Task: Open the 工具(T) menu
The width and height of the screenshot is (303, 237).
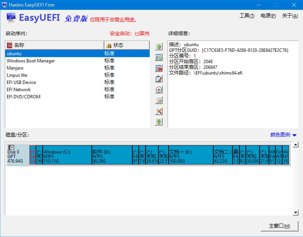Action: (x=247, y=16)
